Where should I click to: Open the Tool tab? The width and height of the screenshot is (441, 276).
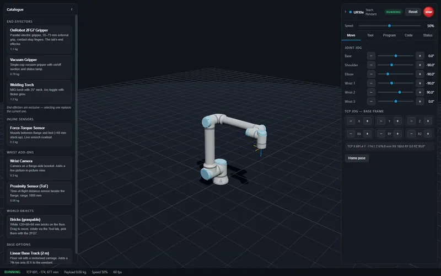[x=370, y=35]
